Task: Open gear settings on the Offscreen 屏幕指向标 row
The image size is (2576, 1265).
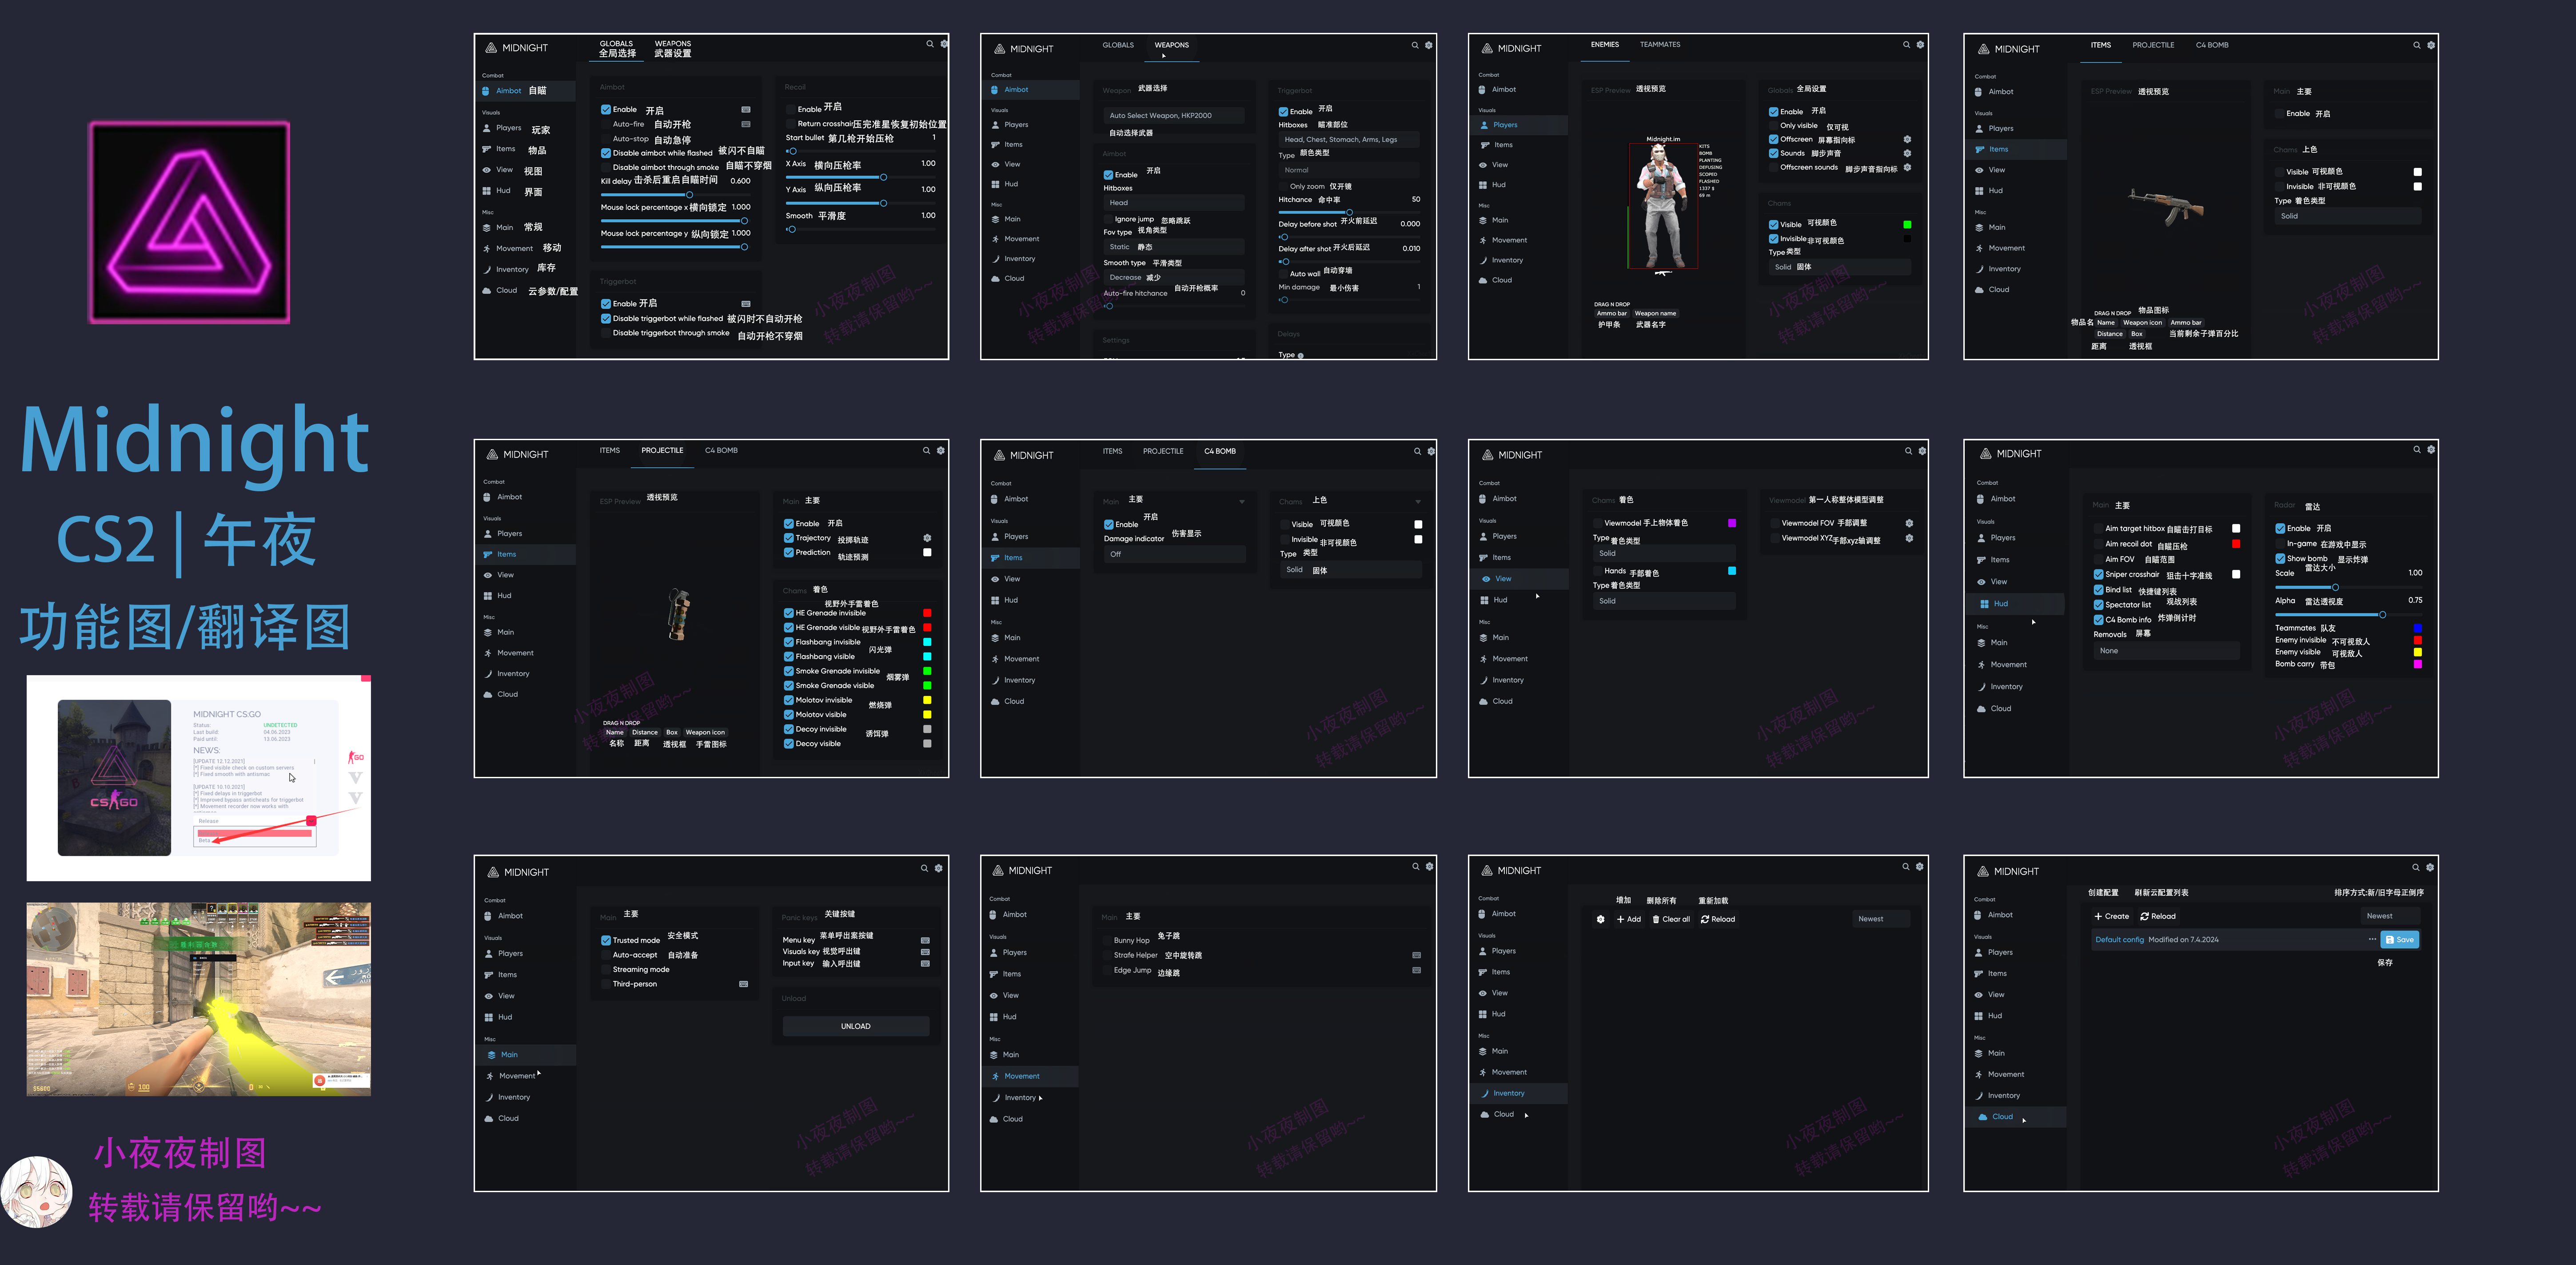Action: pyautogui.click(x=1907, y=139)
